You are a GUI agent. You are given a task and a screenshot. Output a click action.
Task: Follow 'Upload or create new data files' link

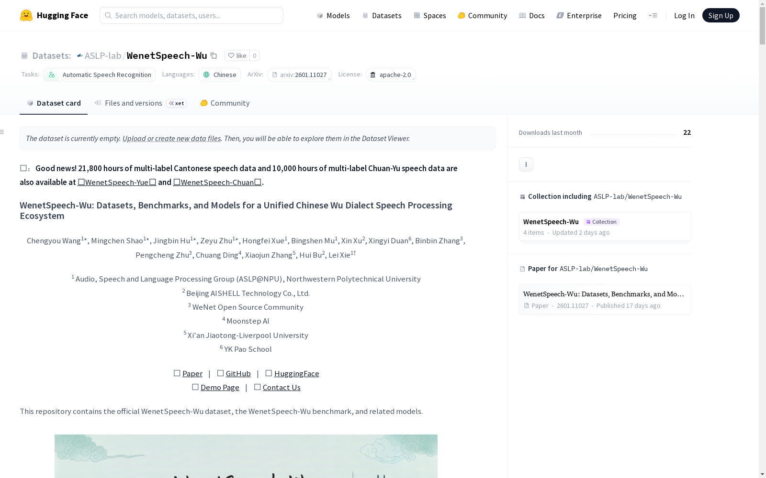click(171, 138)
